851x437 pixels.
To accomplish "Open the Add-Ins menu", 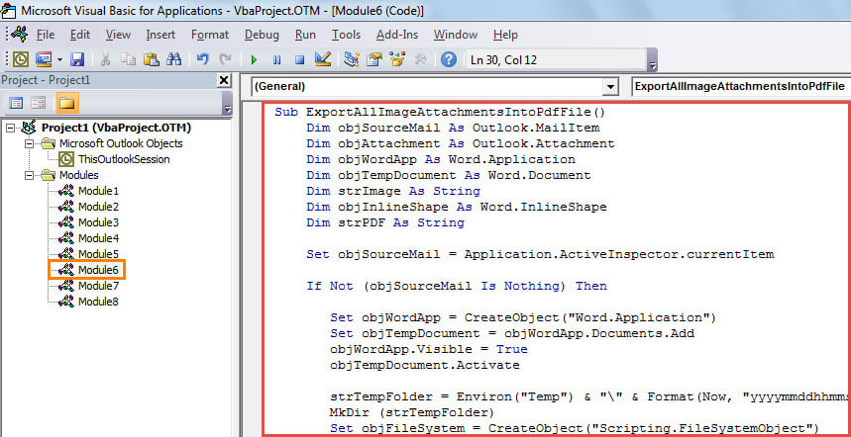I will pyautogui.click(x=395, y=35).
